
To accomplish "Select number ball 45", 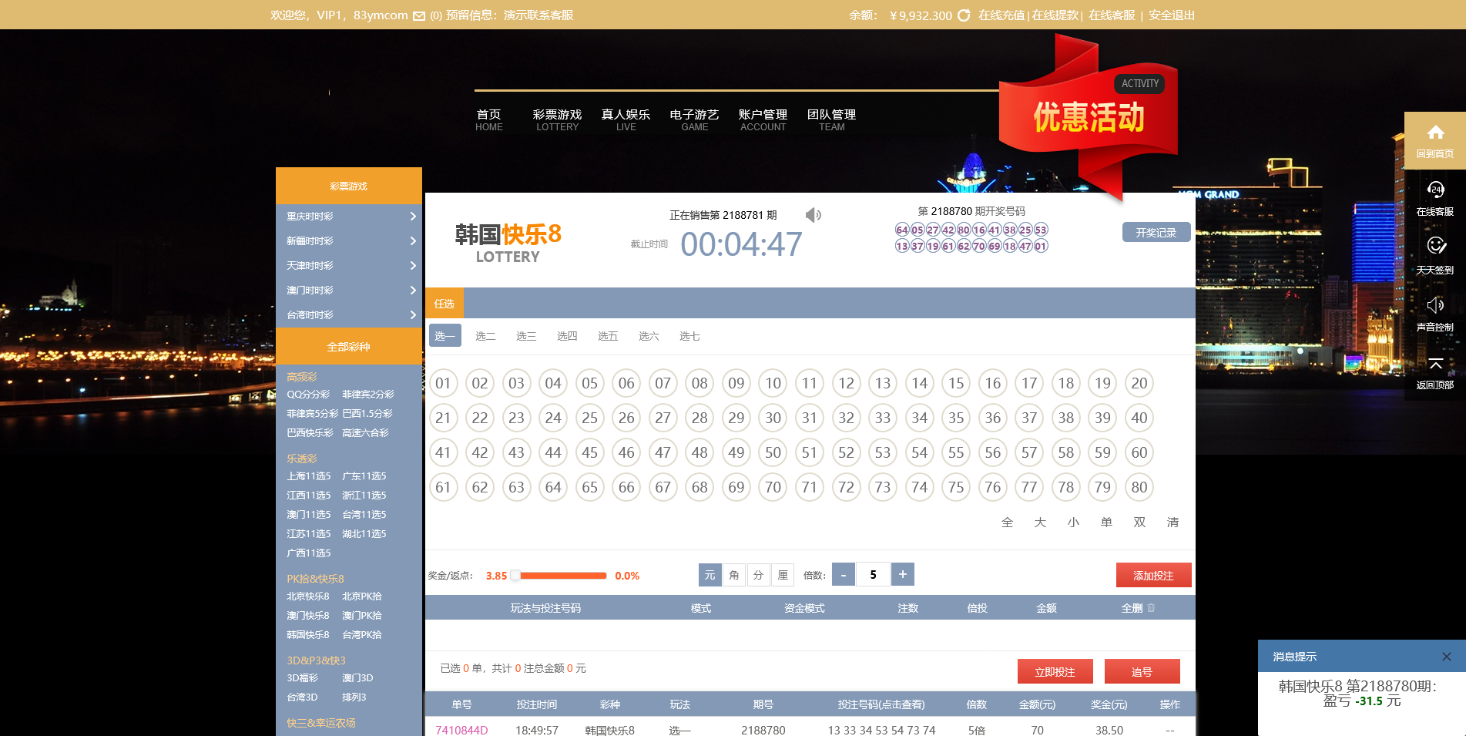I will tap(589, 452).
